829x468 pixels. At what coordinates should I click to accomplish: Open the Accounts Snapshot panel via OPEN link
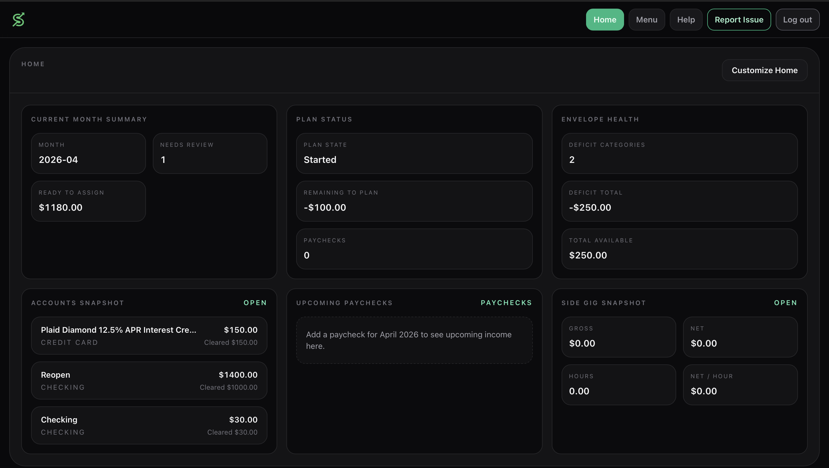255,303
